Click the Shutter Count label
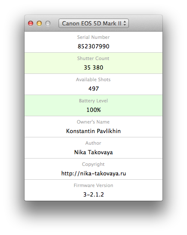187x235 pixels. (93, 58)
